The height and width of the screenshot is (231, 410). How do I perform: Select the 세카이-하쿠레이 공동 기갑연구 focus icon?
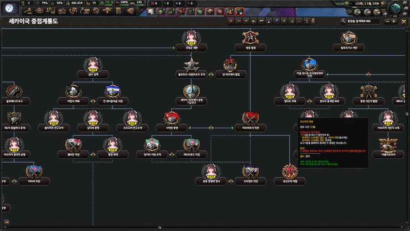coord(191,92)
